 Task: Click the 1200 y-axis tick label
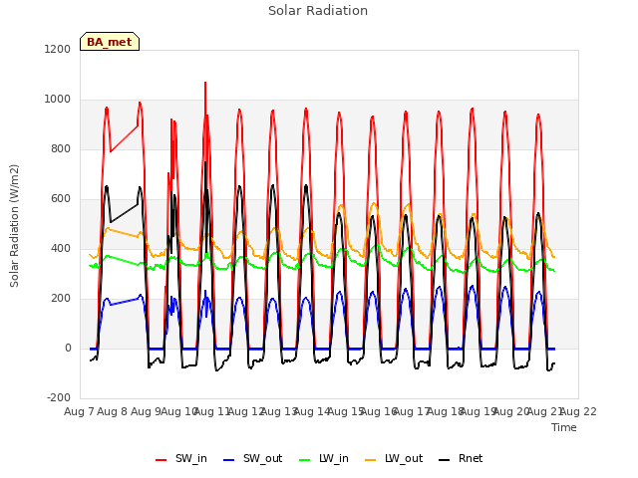[58, 49]
